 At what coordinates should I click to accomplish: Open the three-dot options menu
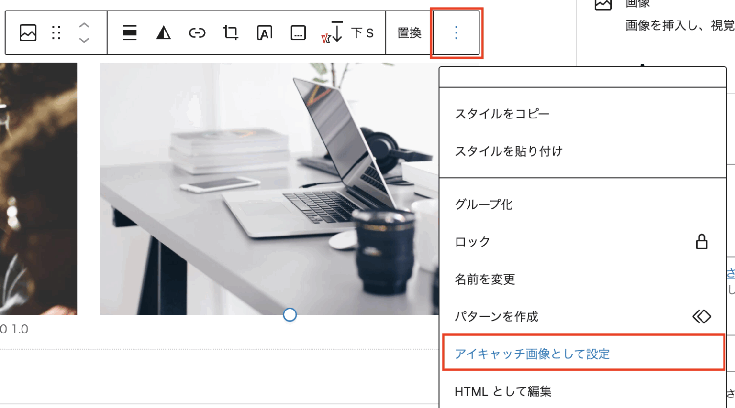pyautogui.click(x=457, y=32)
